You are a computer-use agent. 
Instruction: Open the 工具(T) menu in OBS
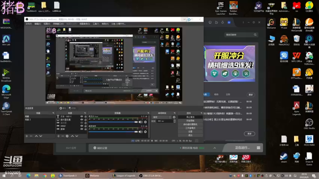coord(96,24)
